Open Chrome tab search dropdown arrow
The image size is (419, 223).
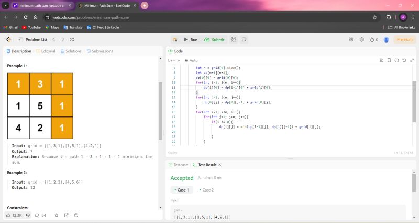click(x=6, y=5)
